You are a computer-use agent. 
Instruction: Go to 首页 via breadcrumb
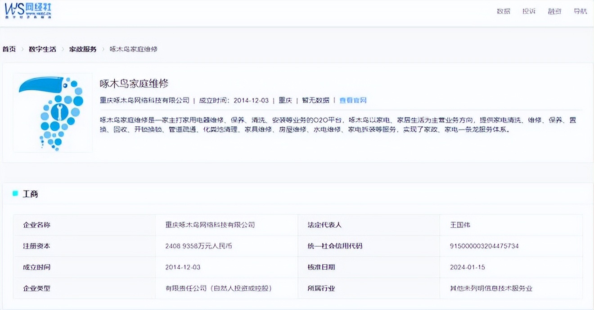pyautogui.click(x=9, y=49)
